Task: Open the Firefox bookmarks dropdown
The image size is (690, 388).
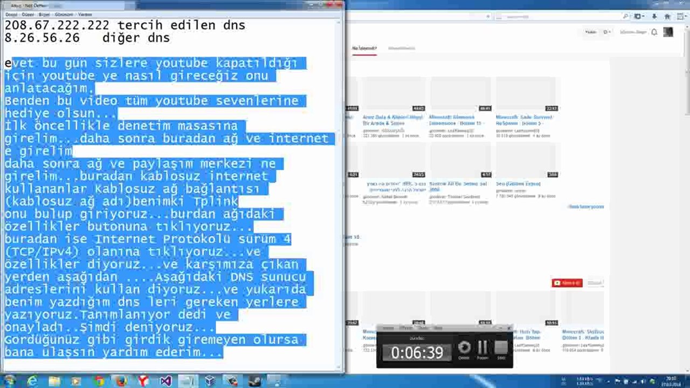Action: pyautogui.click(x=639, y=17)
